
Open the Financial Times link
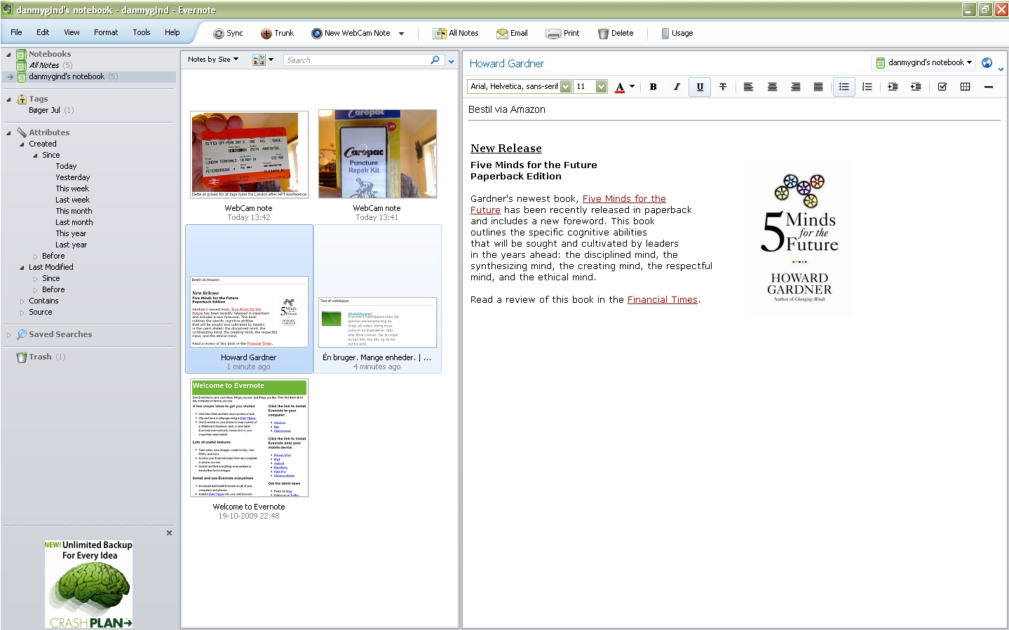pyautogui.click(x=663, y=300)
